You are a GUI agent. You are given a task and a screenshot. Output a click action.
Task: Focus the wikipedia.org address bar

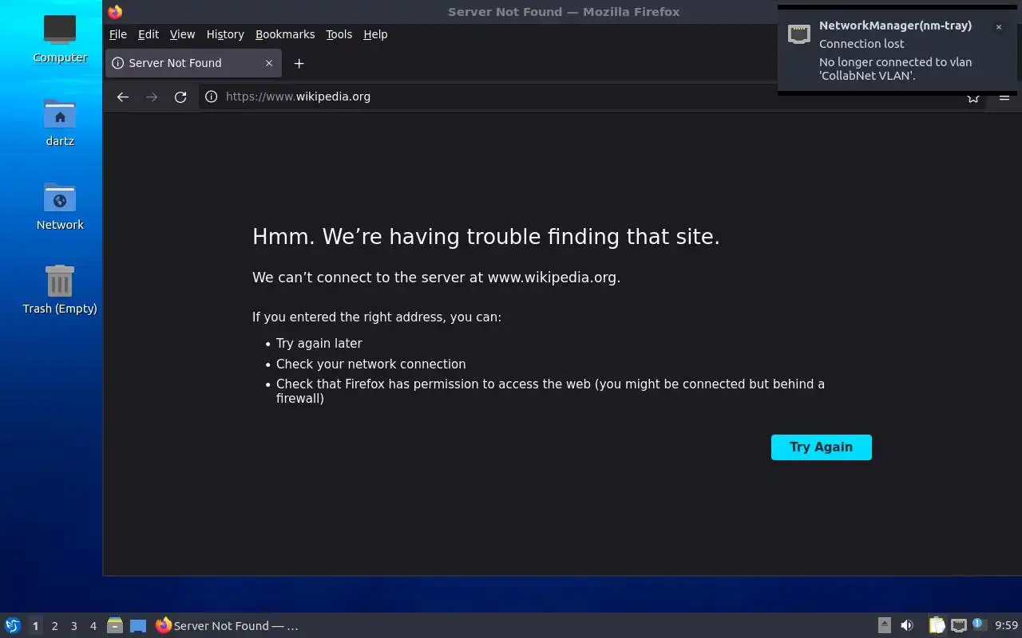tap(591, 96)
